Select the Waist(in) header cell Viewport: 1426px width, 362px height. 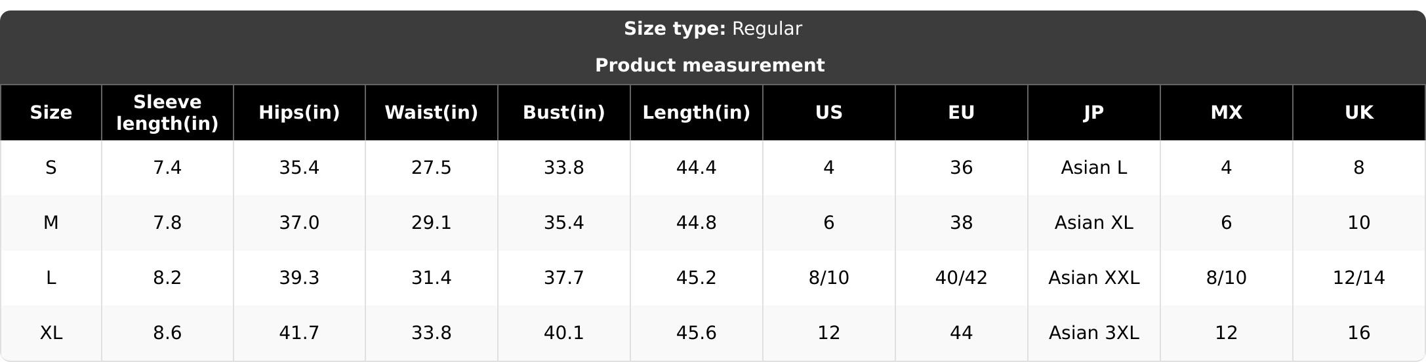(x=432, y=113)
